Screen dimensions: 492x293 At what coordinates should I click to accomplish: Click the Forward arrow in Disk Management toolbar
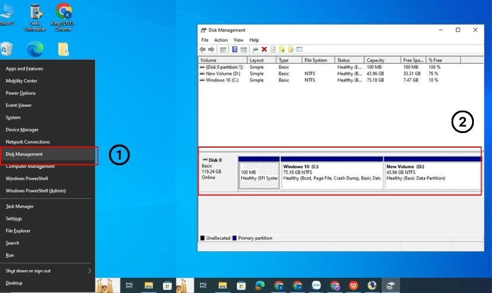[x=211, y=49]
